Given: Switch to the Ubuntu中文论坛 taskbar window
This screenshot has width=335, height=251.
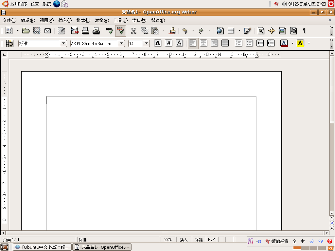Looking at the screenshot, I should pos(42,247).
